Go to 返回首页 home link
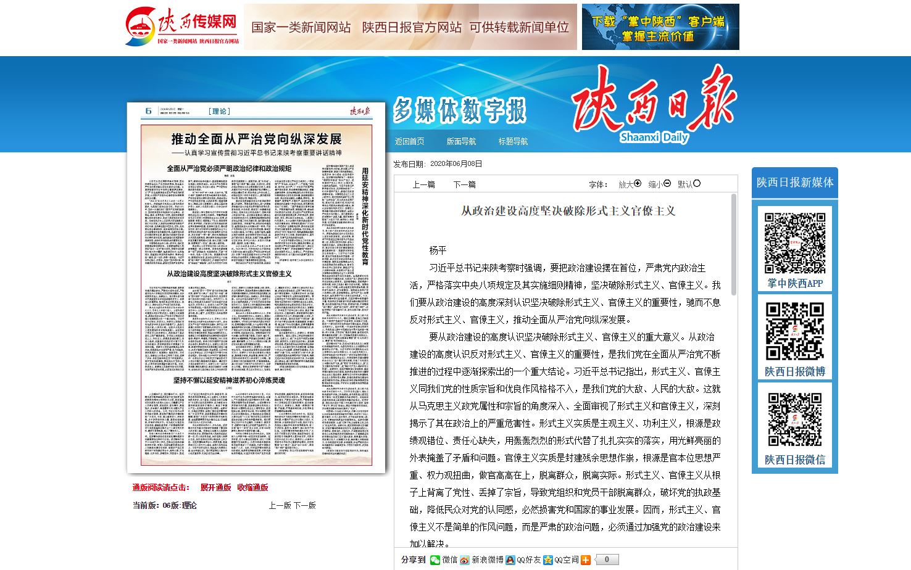Image resolution: width=911 pixels, height=570 pixels. tap(409, 141)
